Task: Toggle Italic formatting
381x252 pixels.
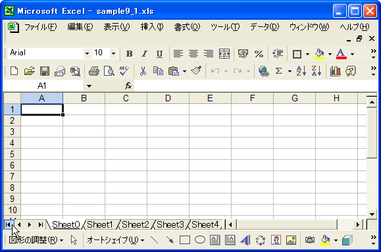Action: tap(144, 54)
